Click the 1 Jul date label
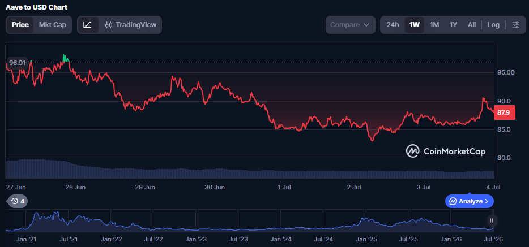The width and height of the screenshot is (529, 247). point(284,187)
